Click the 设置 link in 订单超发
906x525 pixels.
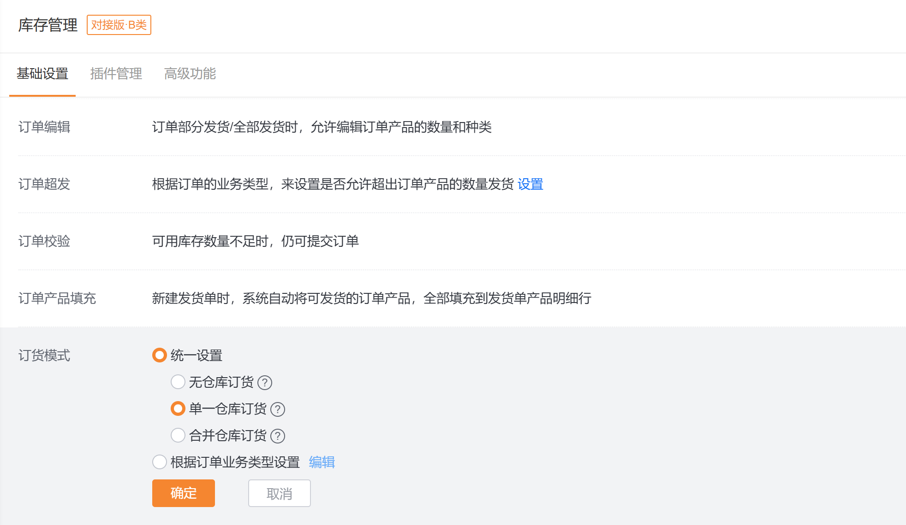(x=530, y=184)
